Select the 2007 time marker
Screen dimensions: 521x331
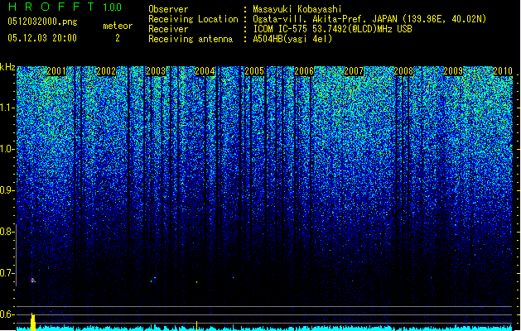click(354, 71)
